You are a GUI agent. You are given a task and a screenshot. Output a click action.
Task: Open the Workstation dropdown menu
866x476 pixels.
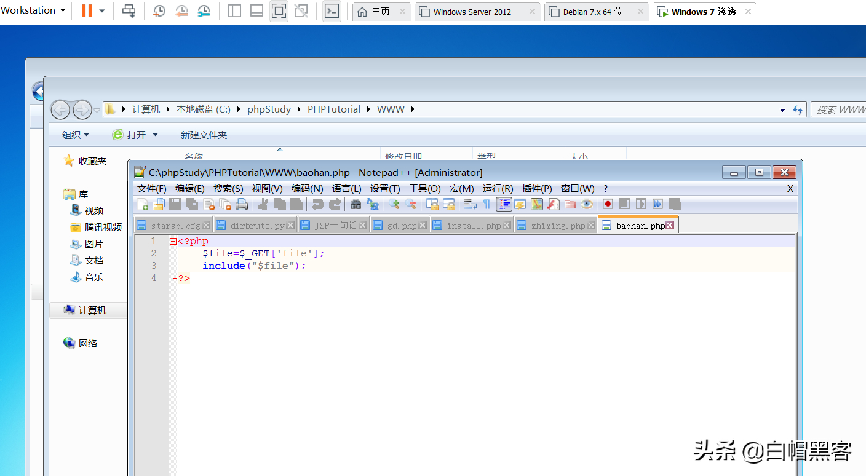pyautogui.click(x=33, y=10)
